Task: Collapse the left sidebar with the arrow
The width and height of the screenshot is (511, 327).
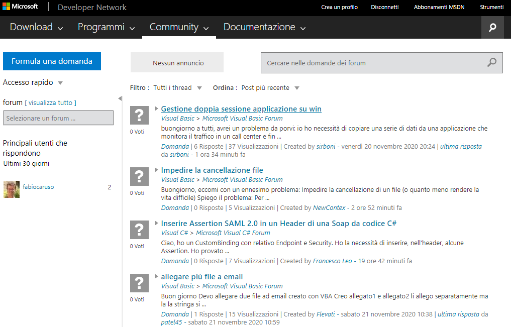Action: 120,98
